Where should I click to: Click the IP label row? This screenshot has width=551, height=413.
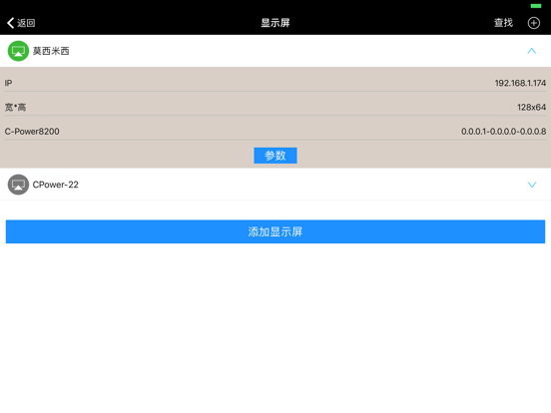[x=275, y=83]
